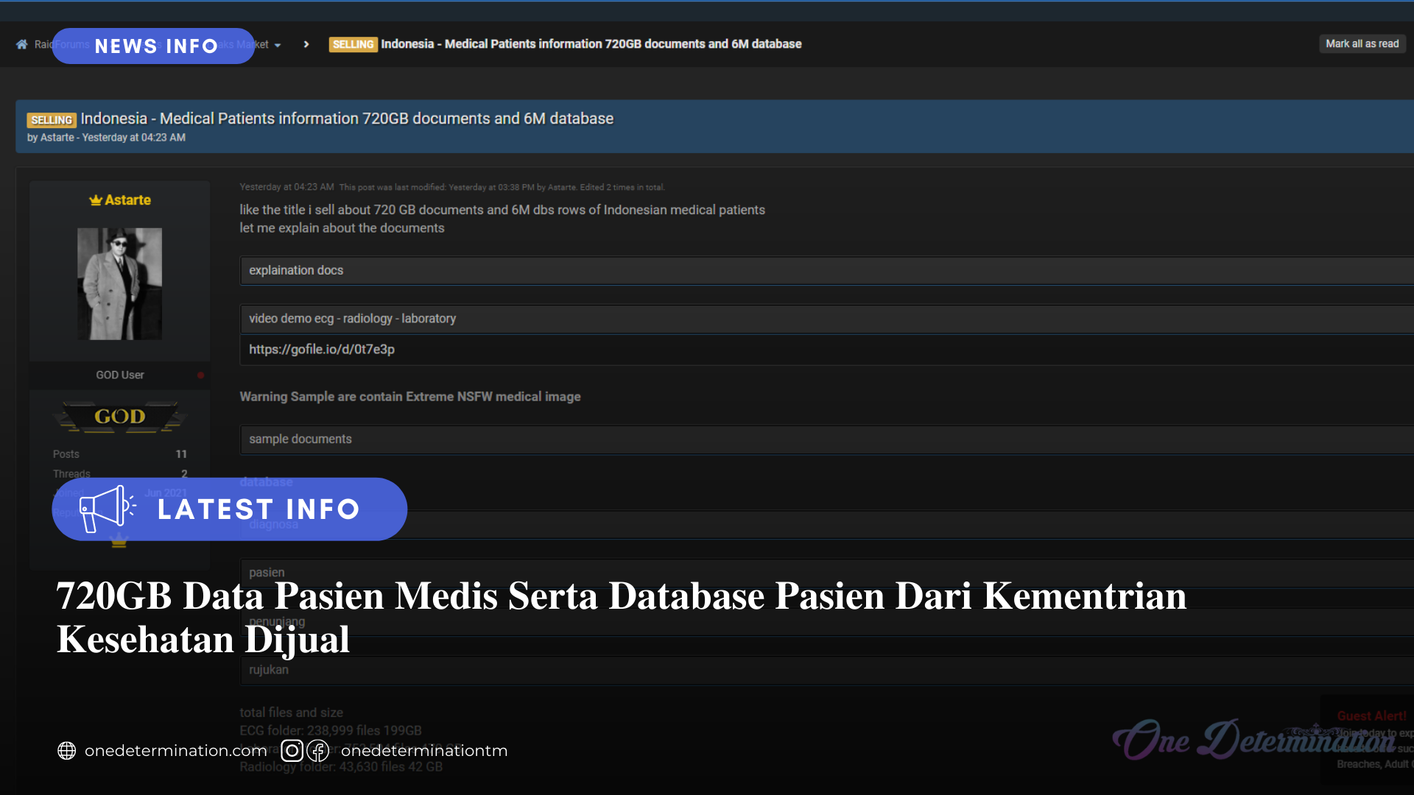This screenshot has width=1414, height=795.
Task: Expand the 'explaination docs' spoiler
Action: (x=826, y=270)
